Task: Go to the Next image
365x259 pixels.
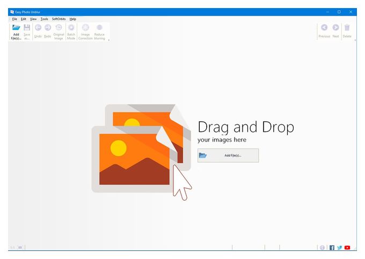Action: [335, 31]
